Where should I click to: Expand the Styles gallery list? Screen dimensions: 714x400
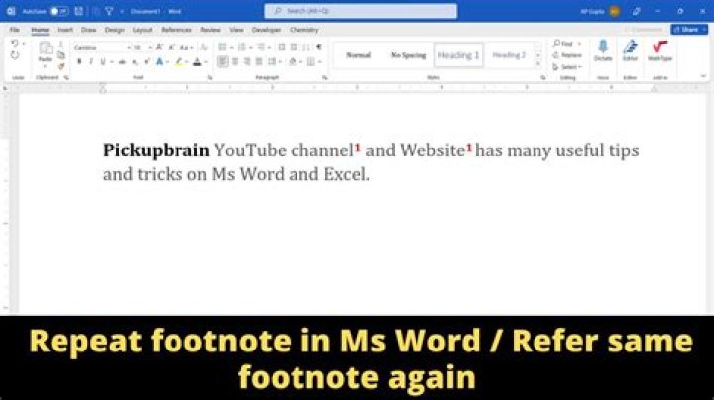539,67
